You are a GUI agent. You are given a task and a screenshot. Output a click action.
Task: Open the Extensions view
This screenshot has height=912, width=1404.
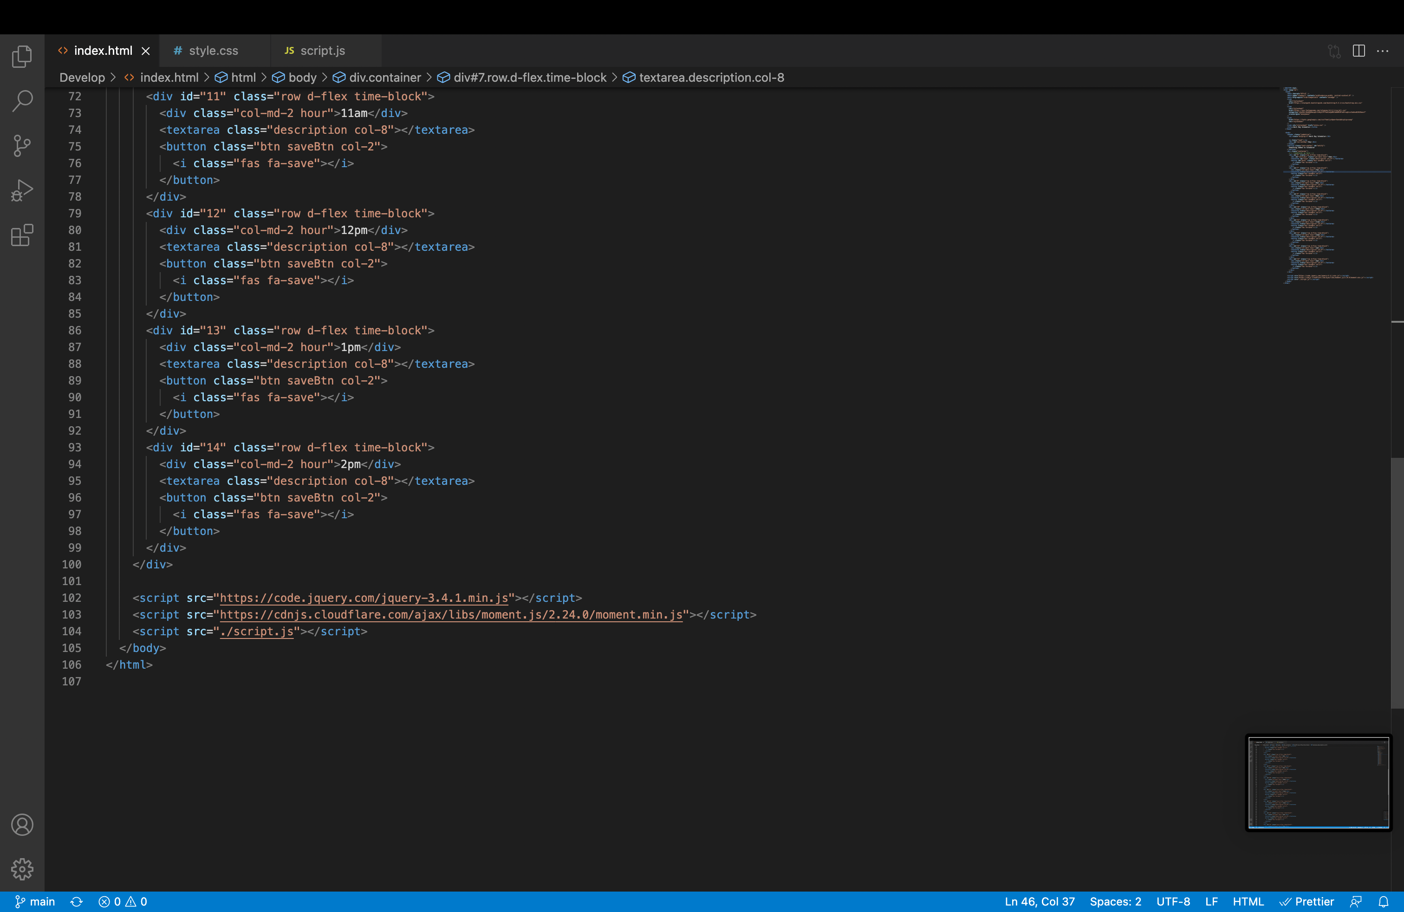point(22,235)
